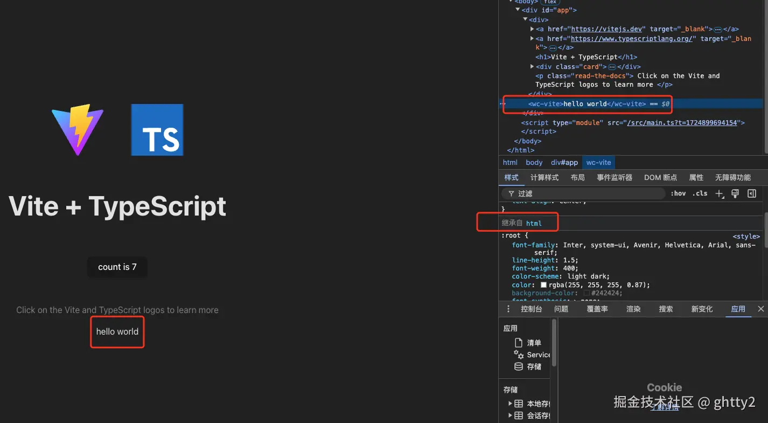
Task: Expand ellipsis in typescriptlang anchor element
Action: click(553, 48)
